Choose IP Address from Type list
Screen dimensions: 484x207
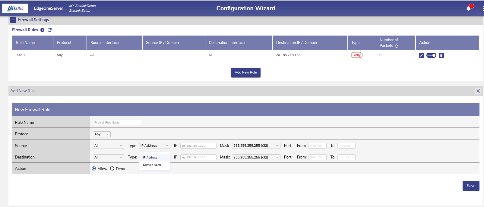tap(150, 158)
